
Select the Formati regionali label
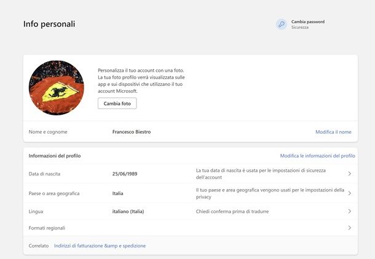coord(47,228)
